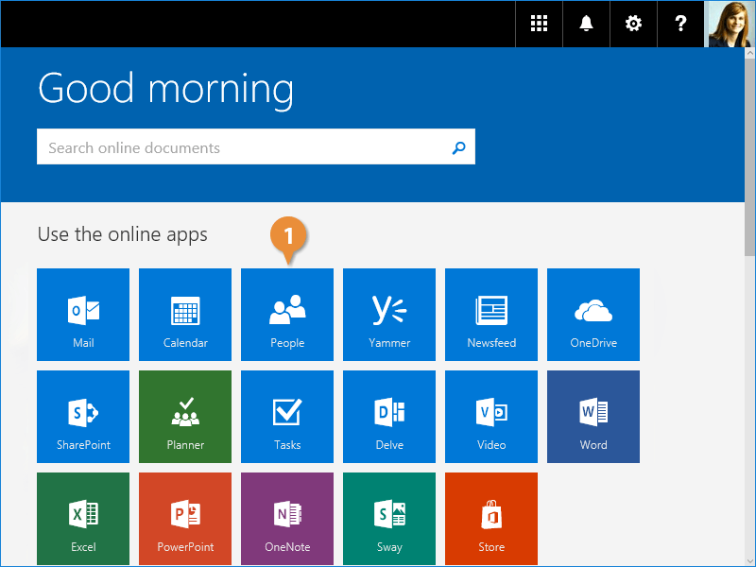Launch Word Online tile

click(x=593, y=417)
